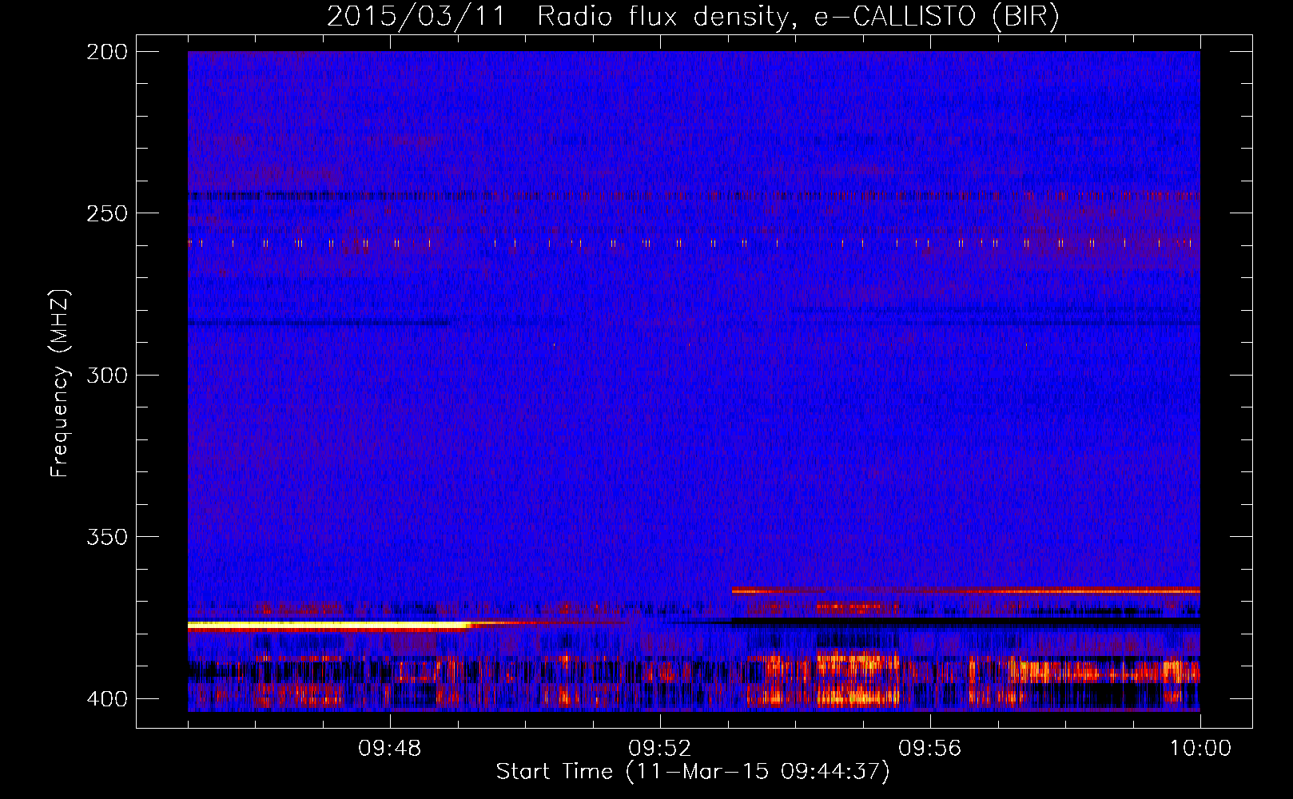
Task: Click the 400 frequency tick label
Action: (x=107, y=698)
